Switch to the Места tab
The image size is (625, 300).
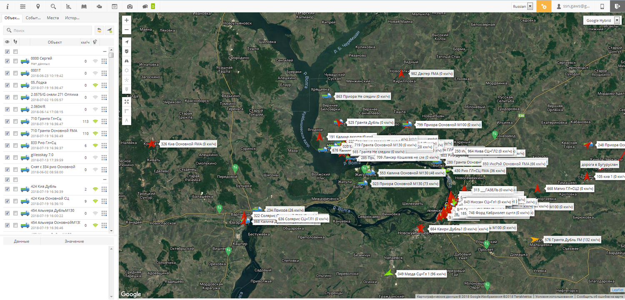coord(52,18)
